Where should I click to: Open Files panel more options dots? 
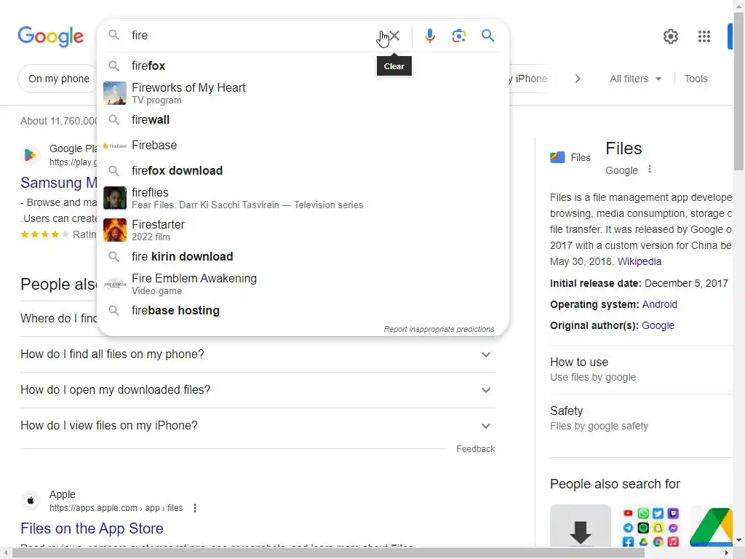(650, 170)
